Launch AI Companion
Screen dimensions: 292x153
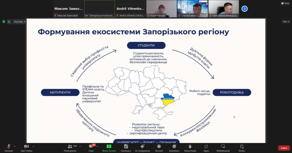pyautogui.click(x=142, y=148)
